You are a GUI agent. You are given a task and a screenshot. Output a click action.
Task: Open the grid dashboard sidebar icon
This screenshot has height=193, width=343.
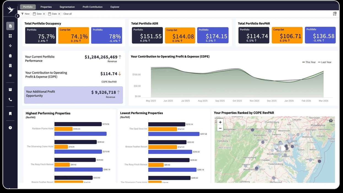pyautogui.click(x=10, y=36)
